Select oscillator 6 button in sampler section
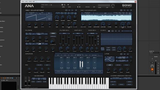Screen dimensions: 160x90 pyautogui.click(x=128, y=10)
